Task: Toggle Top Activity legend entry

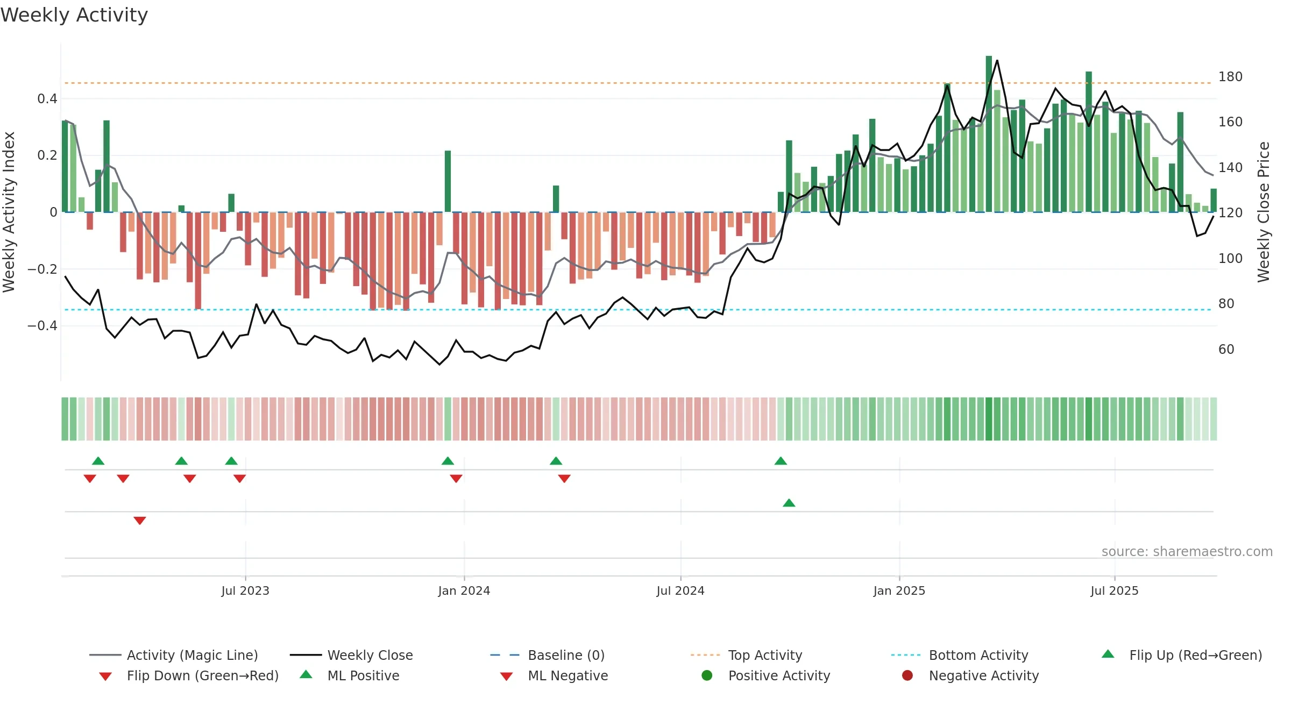Action: [x=746, y=655]
